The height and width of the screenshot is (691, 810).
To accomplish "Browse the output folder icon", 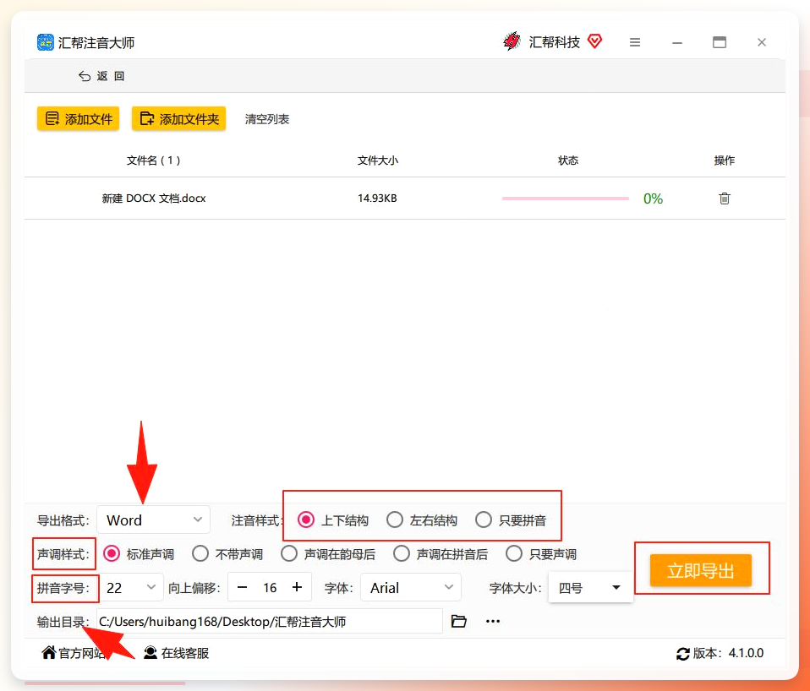I will [459, 621].
